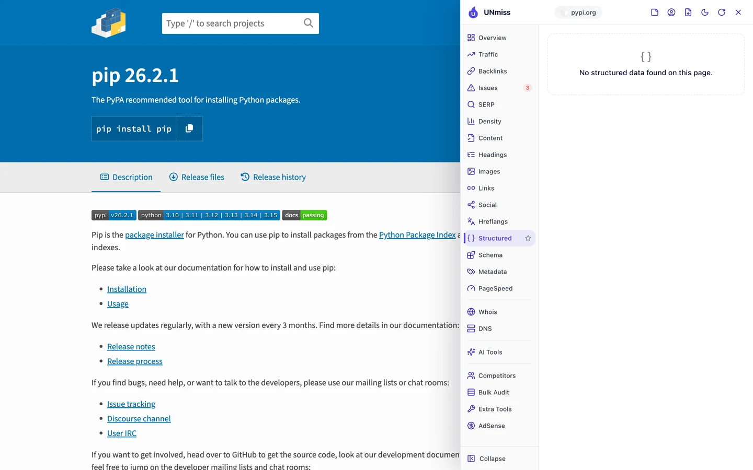Open the PageSpeed report
This screenshot has height=470, width=753.
tap(499, 288)
